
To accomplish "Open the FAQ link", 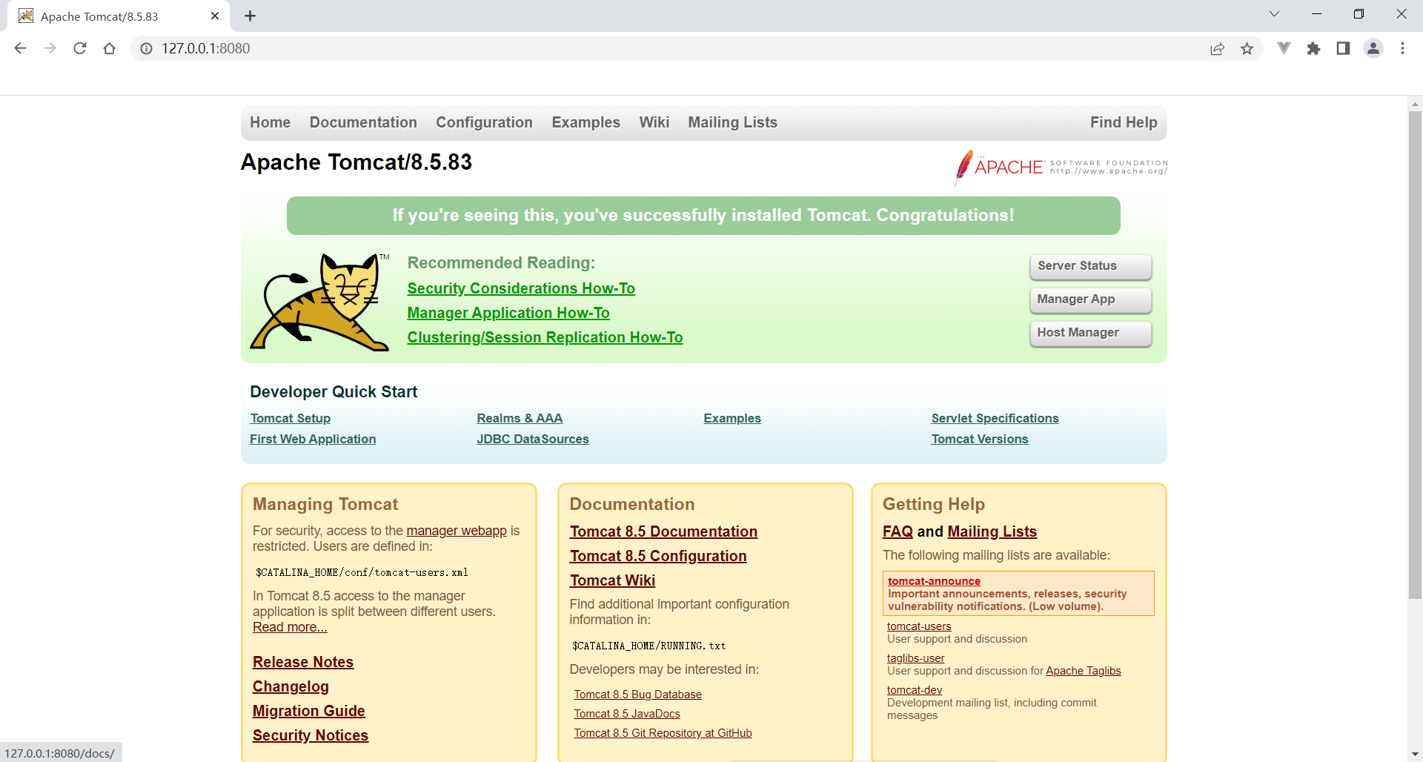I will [x=898, y=531].
